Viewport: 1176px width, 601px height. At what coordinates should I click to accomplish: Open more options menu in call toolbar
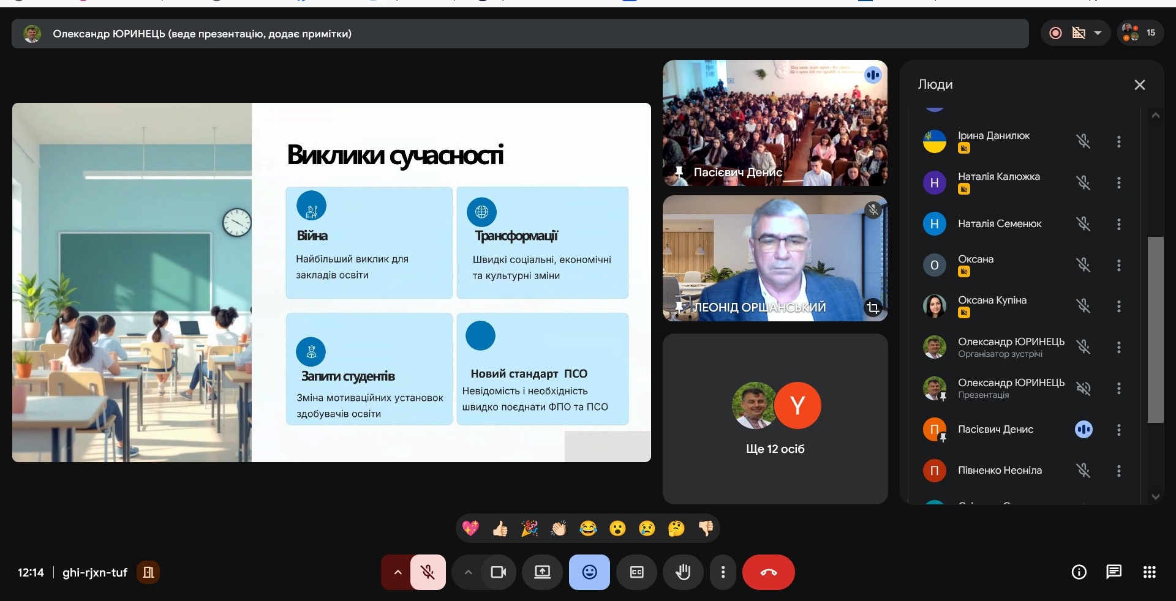[723, 572]
